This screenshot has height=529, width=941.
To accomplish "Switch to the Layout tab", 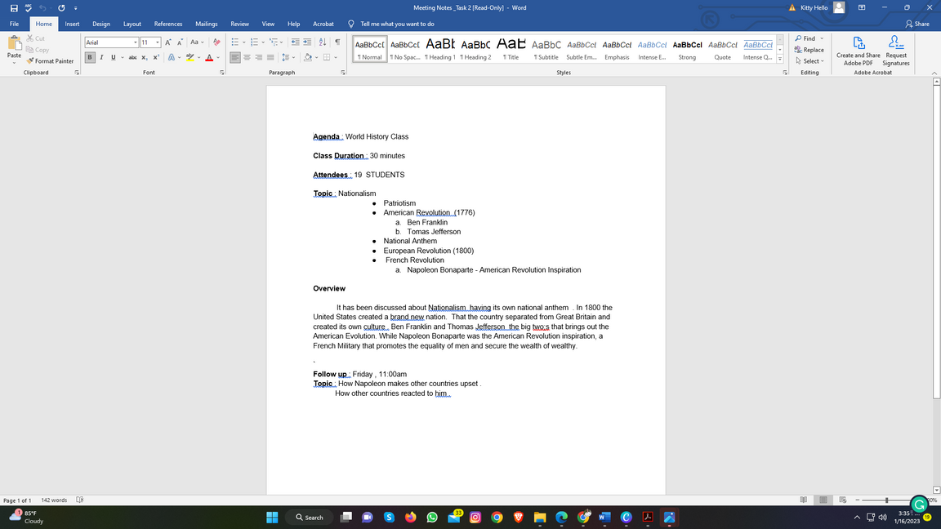I will pos(132,24).
